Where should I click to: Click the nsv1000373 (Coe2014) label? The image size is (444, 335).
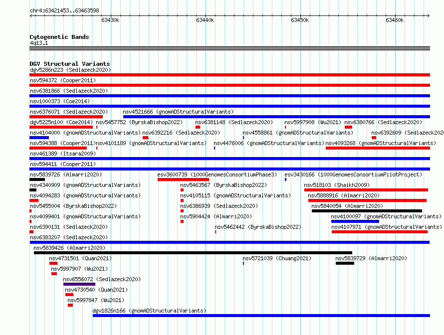[x=60, y=101]
